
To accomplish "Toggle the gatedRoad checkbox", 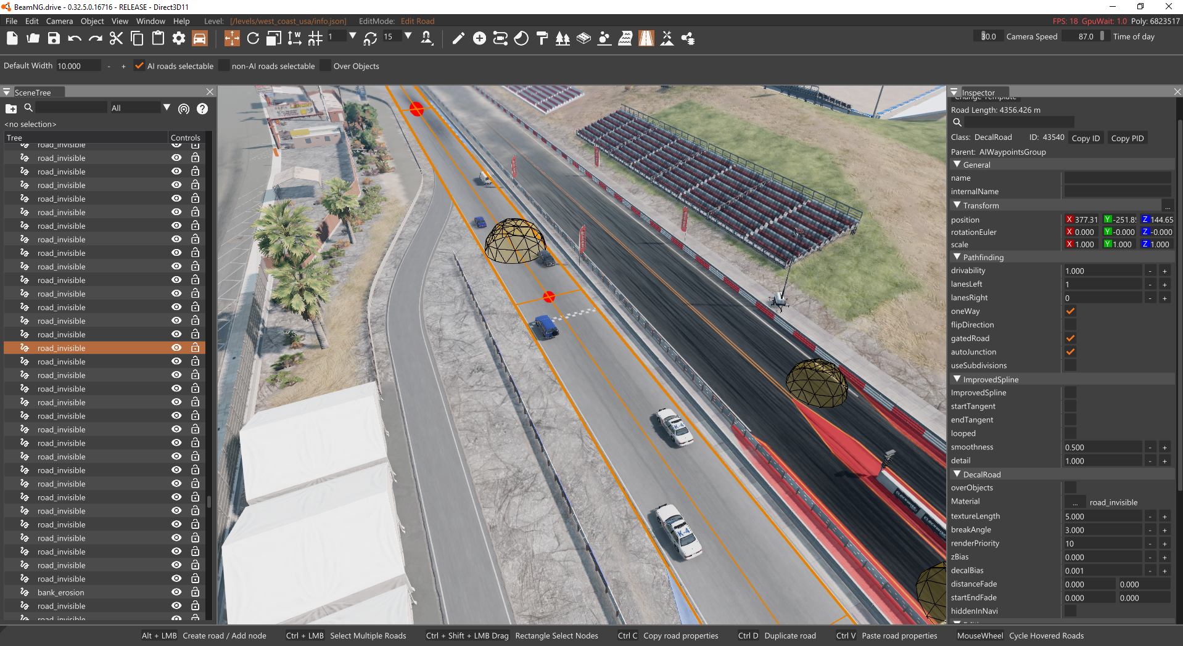I will click(x=1070, y=338).
